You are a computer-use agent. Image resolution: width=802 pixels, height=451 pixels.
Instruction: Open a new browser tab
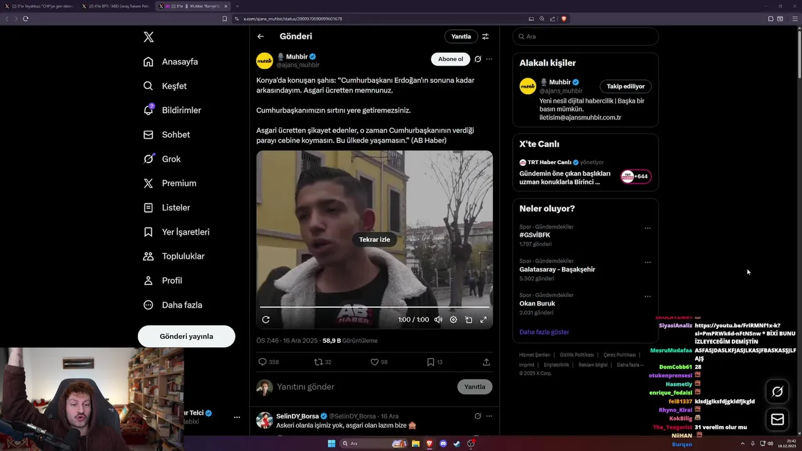237,6
